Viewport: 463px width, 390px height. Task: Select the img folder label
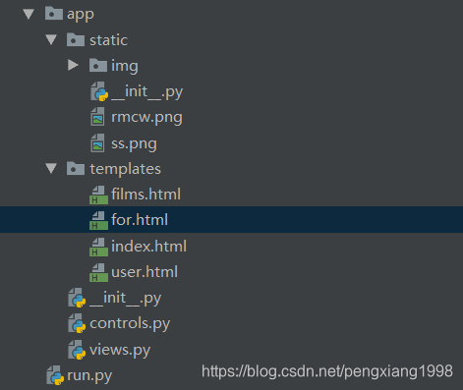tap(125, 66)
